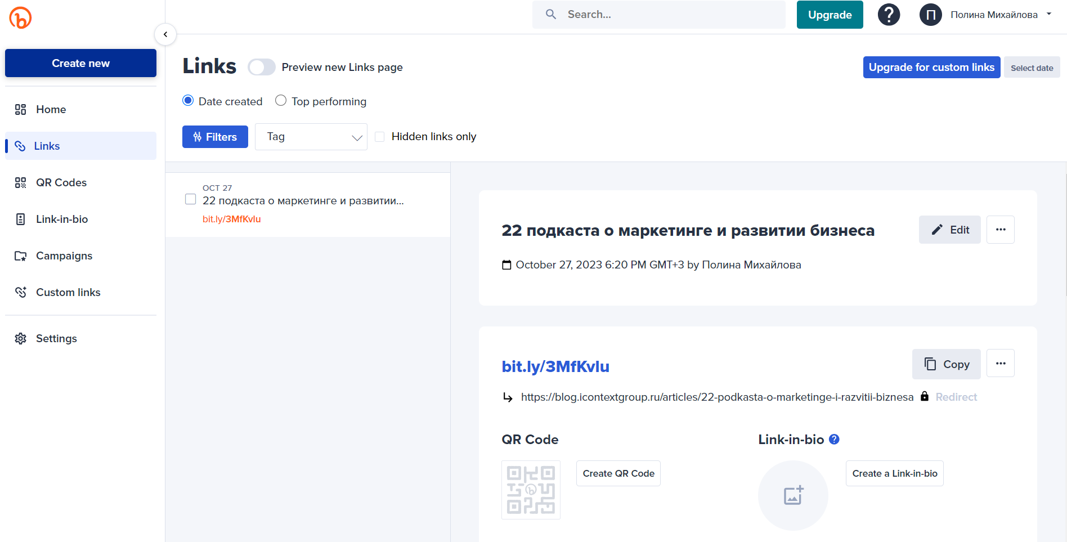Select the Top performing radio button
The width and height of the screenshot is (1067, 542).
[281, 101]
